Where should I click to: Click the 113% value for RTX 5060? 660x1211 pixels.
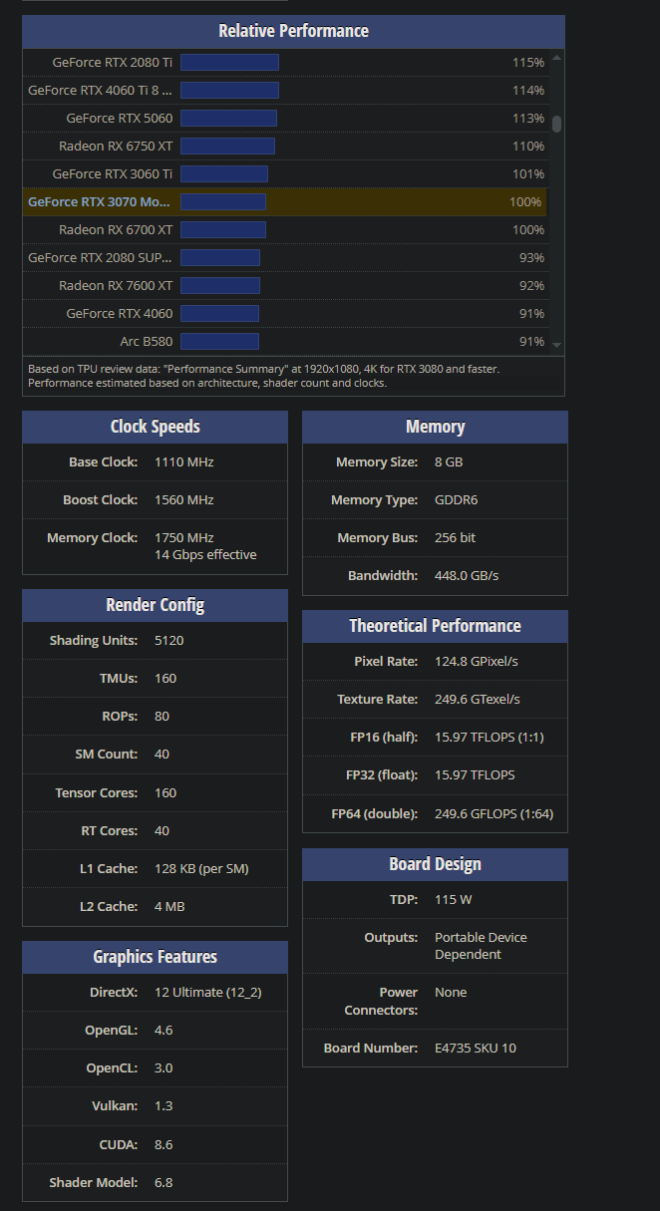coord(528,118)
